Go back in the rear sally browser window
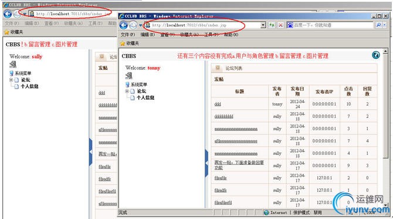393x219 pixels. pos(8,14)
